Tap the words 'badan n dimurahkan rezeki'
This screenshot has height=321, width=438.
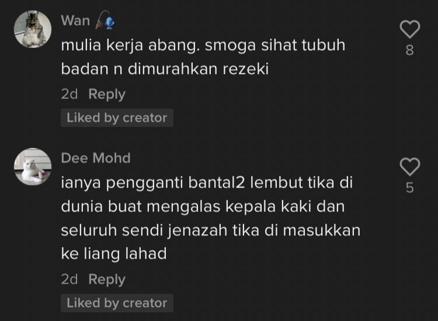pos(165,69)
